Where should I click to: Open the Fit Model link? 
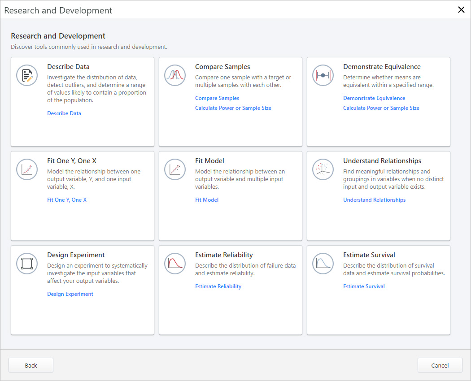pyautogui.click(x=207, y=199)
